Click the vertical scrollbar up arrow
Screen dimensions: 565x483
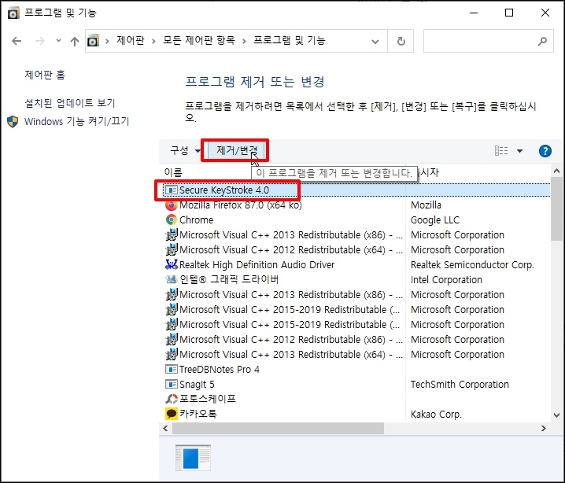[x=556, y=171]
